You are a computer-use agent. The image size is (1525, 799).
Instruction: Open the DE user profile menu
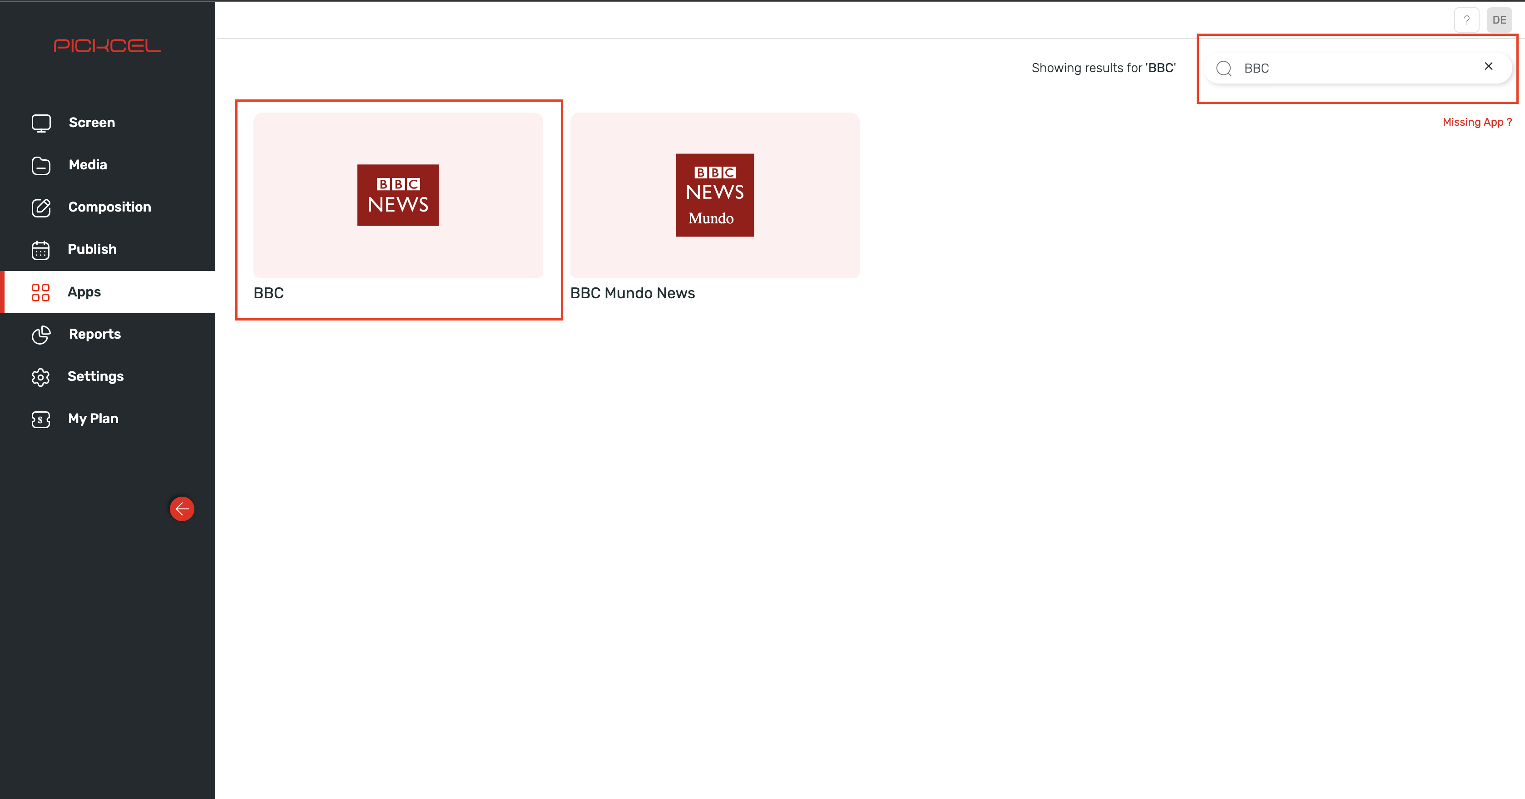pos(1499,20)
